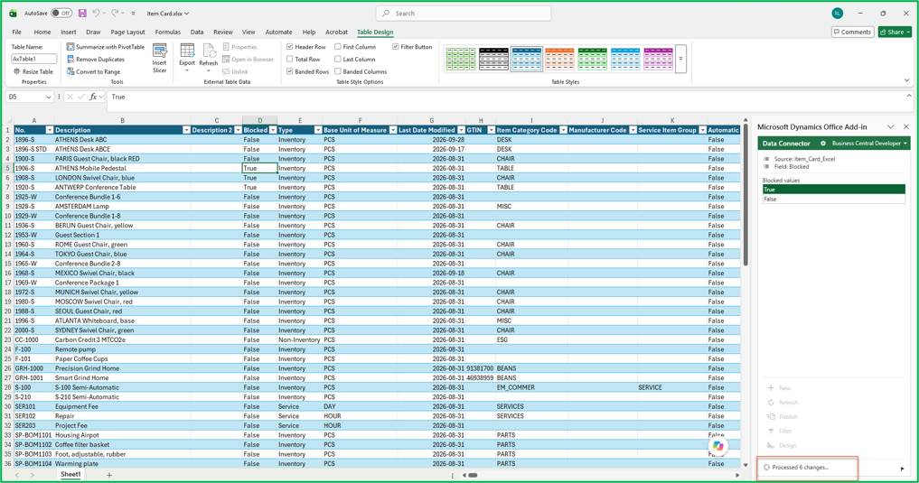Select light green table style
This screenshot has height=483, width=919.
coord(461,59)
